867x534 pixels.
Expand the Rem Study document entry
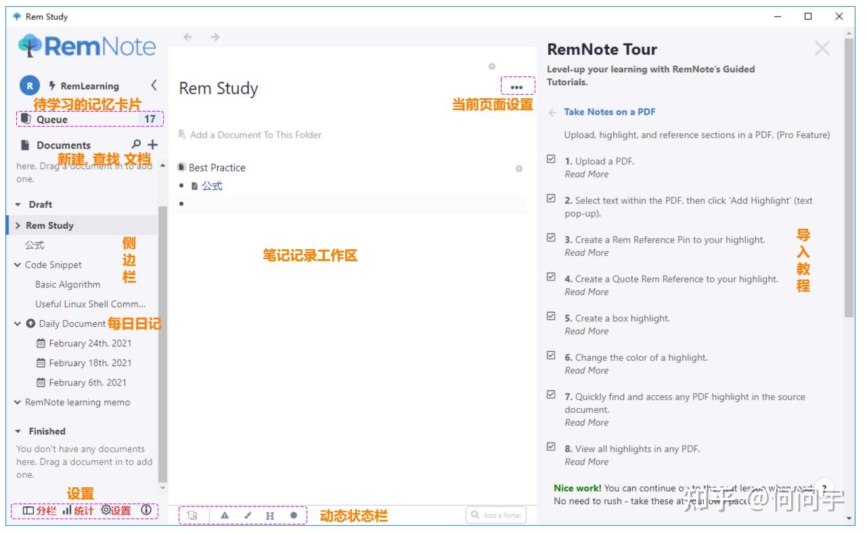click(x=17, y=225)
